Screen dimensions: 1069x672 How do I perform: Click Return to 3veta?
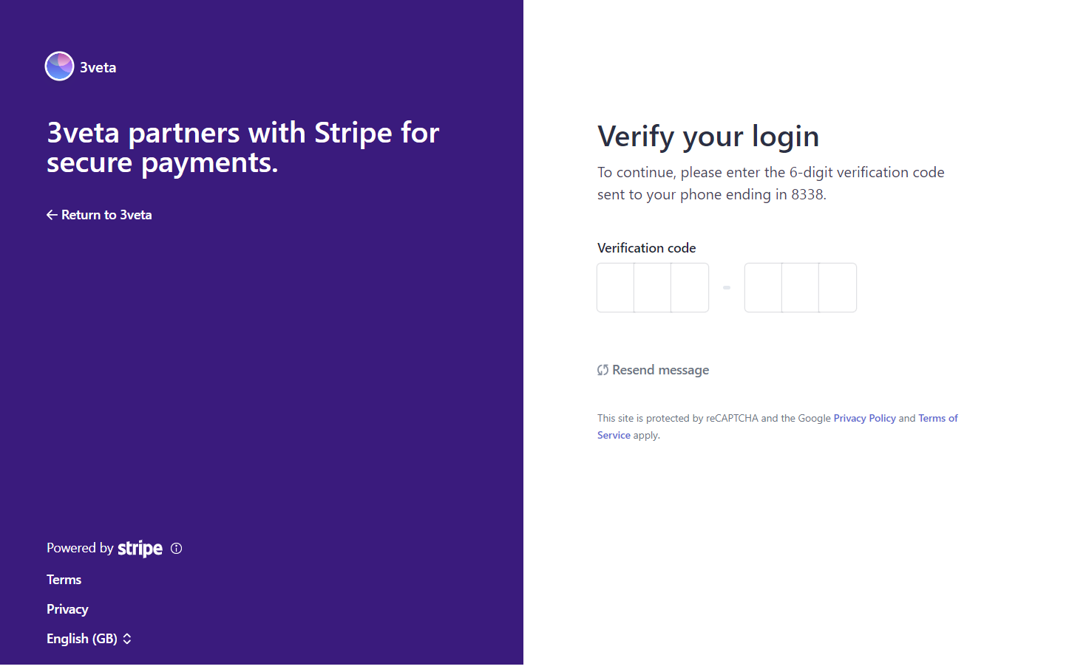point(106,214)
